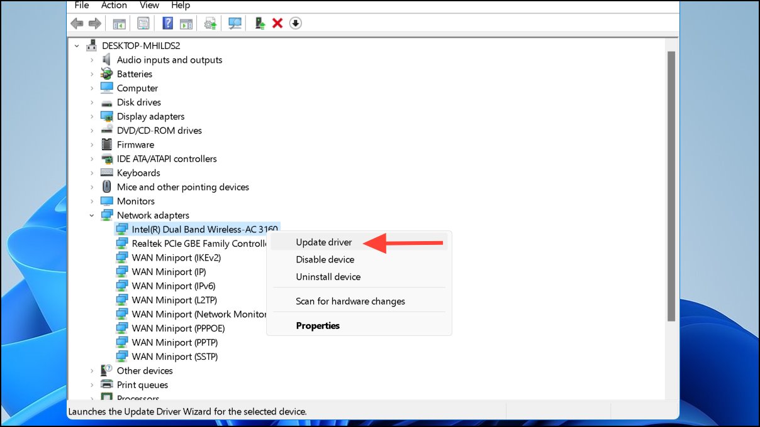Click the Other devices category icon
This screenshot has height=427, width=760.
pyautogui.click(x=106, y=370)
